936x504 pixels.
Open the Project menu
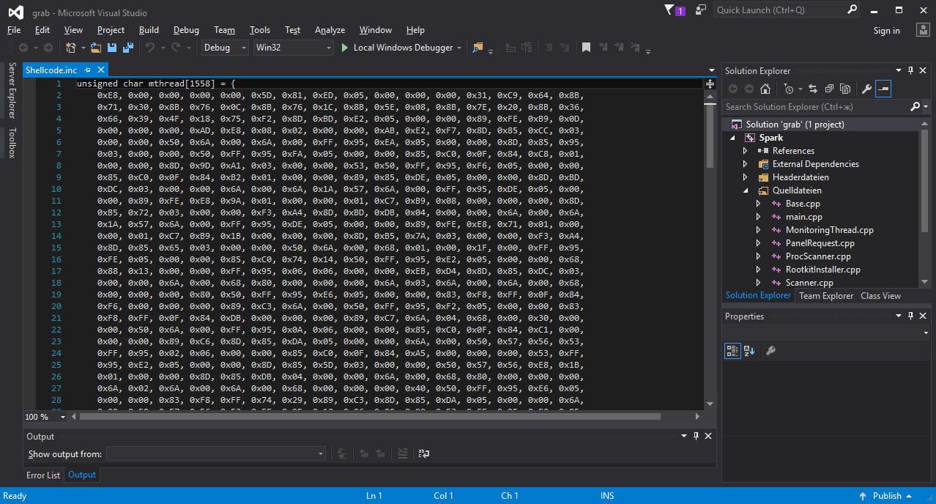click(x=111, y=30)
